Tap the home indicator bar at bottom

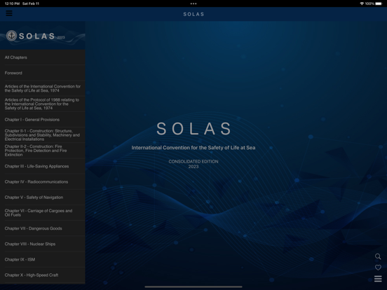click(193, 286)
